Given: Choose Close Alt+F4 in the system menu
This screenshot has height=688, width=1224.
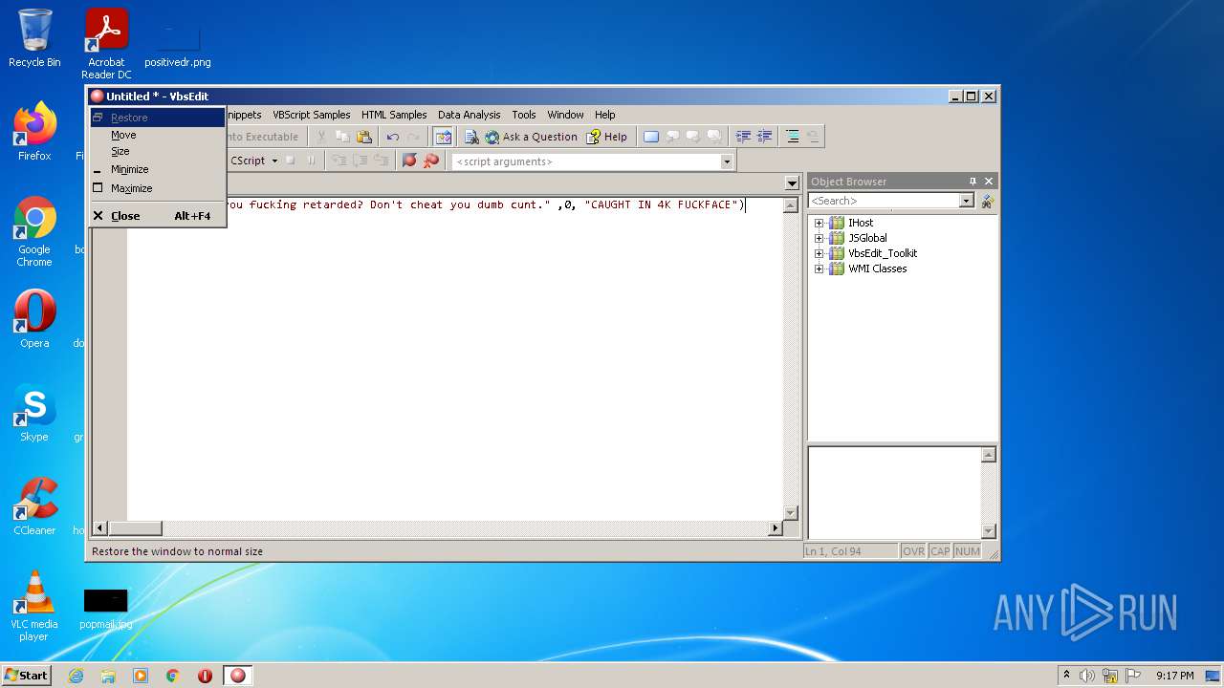Looking at the screenshot, I should 158,216.
